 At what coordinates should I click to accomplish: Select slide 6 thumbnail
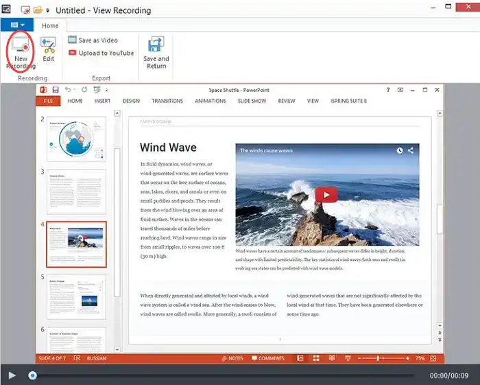coord(77,340)
